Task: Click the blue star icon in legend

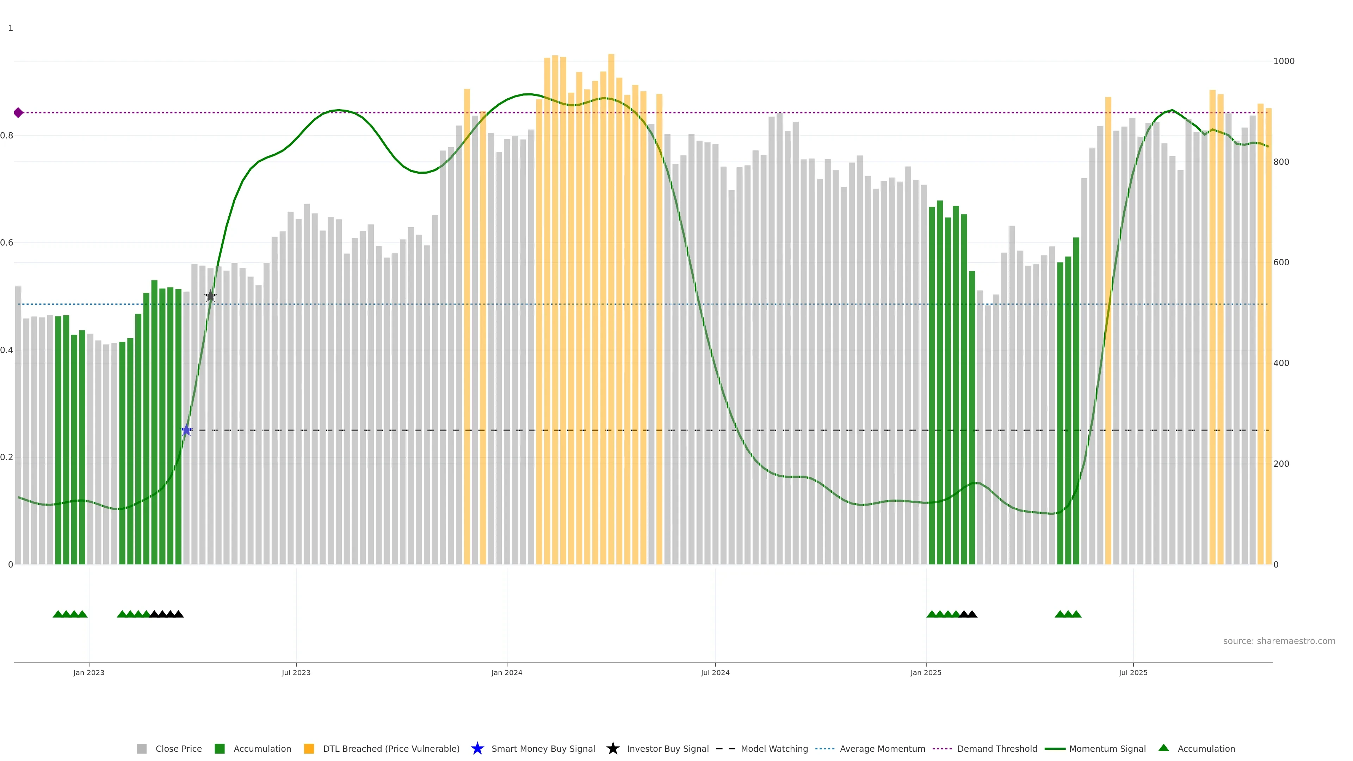Action: [x=477, y=748]
